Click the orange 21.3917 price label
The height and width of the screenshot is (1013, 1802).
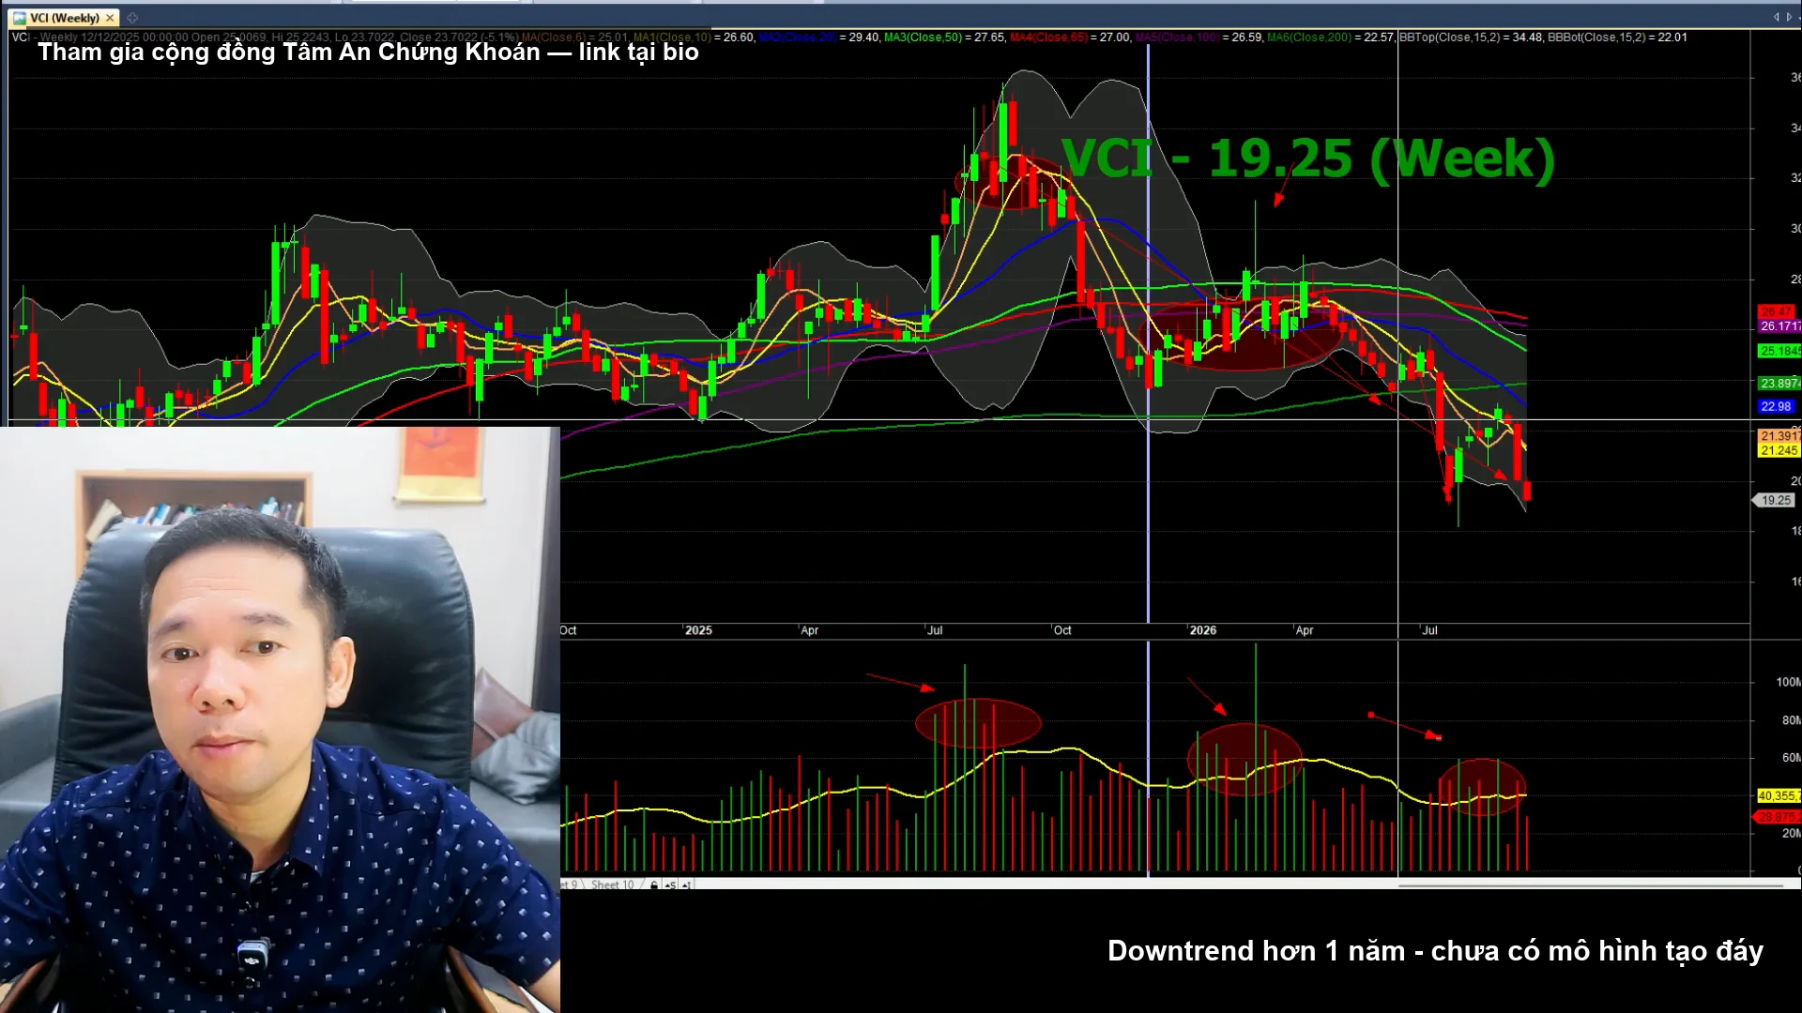coord(1779,436)
